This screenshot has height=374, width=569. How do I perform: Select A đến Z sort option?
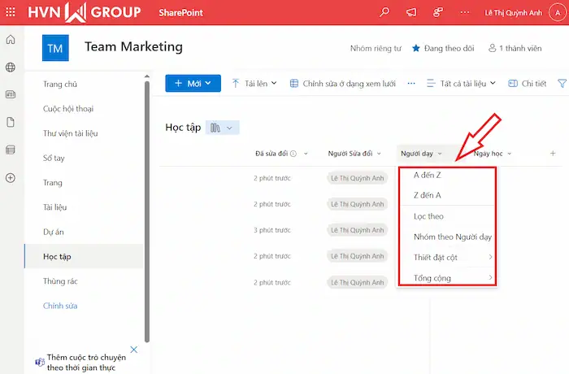428,175
